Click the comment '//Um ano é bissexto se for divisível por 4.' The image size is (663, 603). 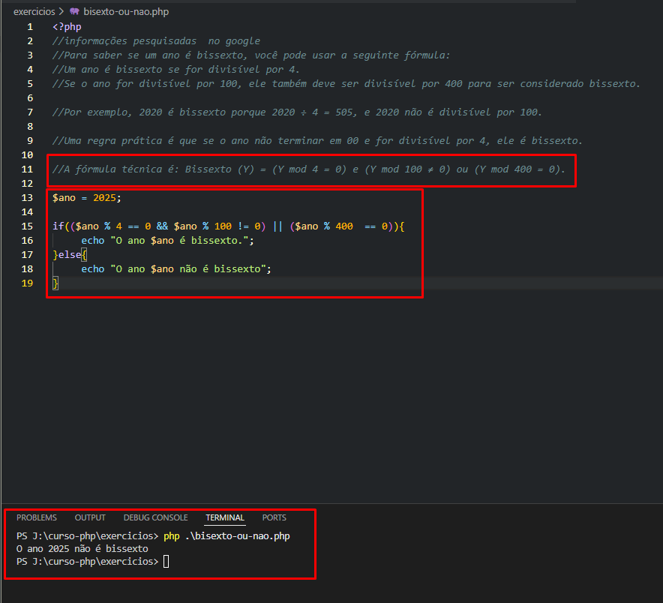pyautogui.click(x=176, y=69)
